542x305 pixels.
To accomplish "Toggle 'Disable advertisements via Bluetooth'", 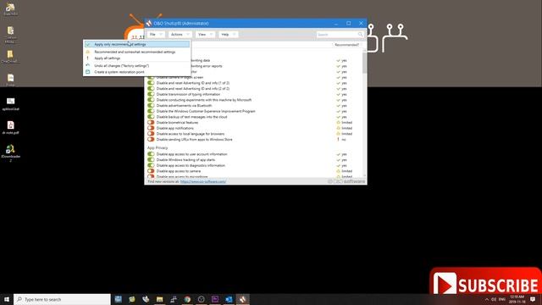I will (151, 105).
